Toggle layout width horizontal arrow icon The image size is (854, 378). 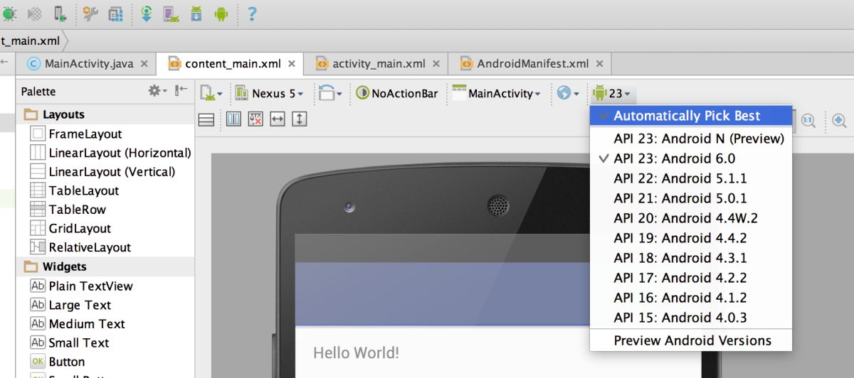(x=278, y=119)
